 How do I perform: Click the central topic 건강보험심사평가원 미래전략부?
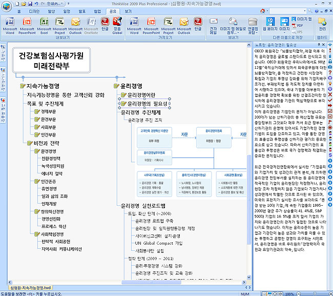pyautogui.click(x=51, y=60)
